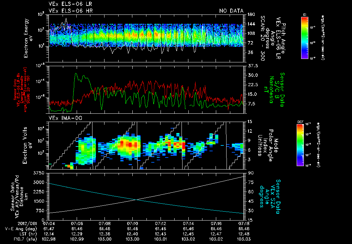Click the 45 SZA axis tick
This screenshot has width=352, height=244.
pyautogui.click(x=250, y=201)
